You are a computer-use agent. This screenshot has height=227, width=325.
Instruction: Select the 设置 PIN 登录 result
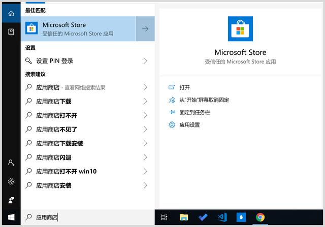(88, 61)
